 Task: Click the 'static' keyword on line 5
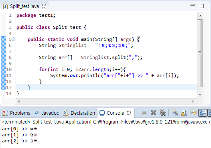[x=56, y=39]
